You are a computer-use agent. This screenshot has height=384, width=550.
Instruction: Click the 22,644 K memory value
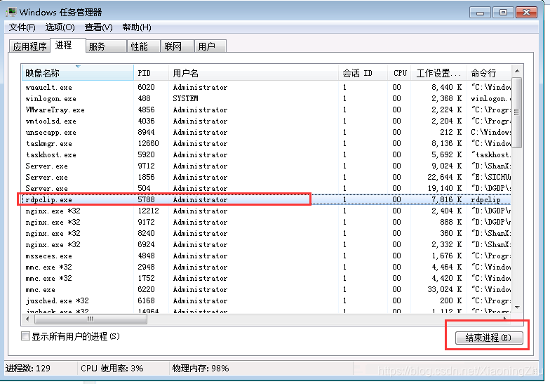click(445, 177)
